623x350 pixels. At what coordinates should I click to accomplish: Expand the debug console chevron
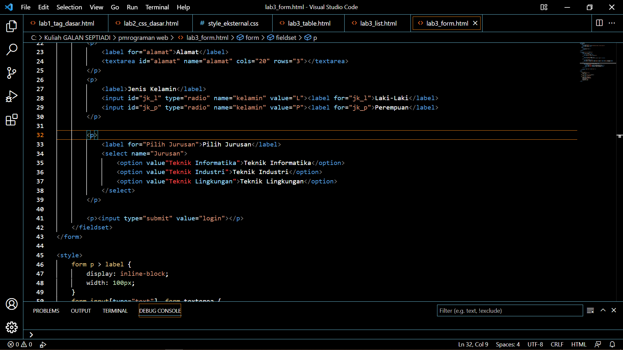click(x=31, y=335)
